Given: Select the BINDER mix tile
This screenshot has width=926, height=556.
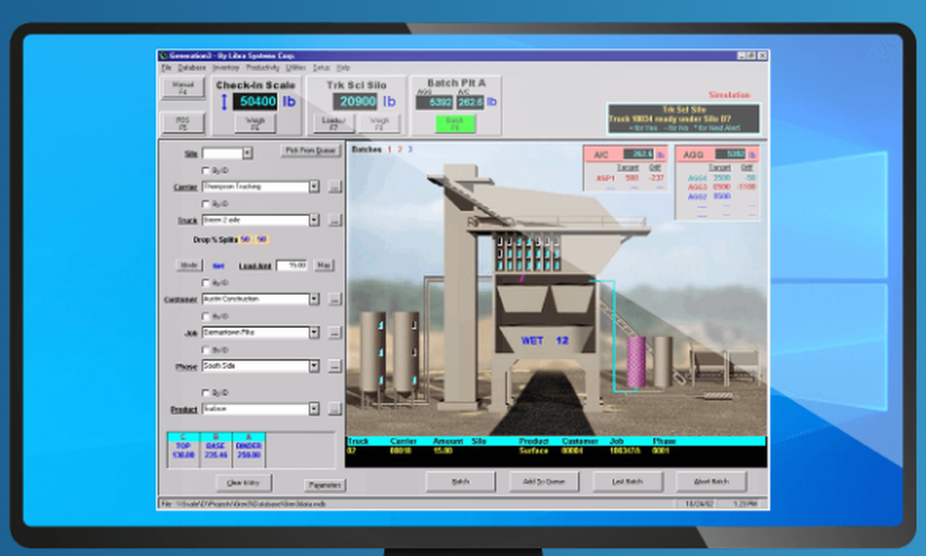Looking at the screenshot, I should tap(248, 450).
